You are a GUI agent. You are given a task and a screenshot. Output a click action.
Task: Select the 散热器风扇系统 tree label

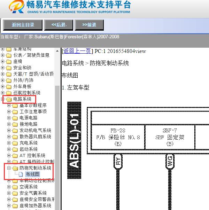point(36,137)
